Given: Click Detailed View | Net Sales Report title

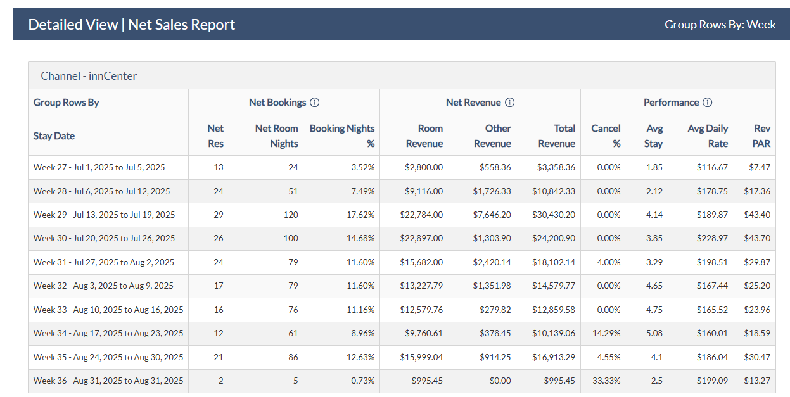Looking at the screenshot, I should pyautogui.click(x=132, y=24).
